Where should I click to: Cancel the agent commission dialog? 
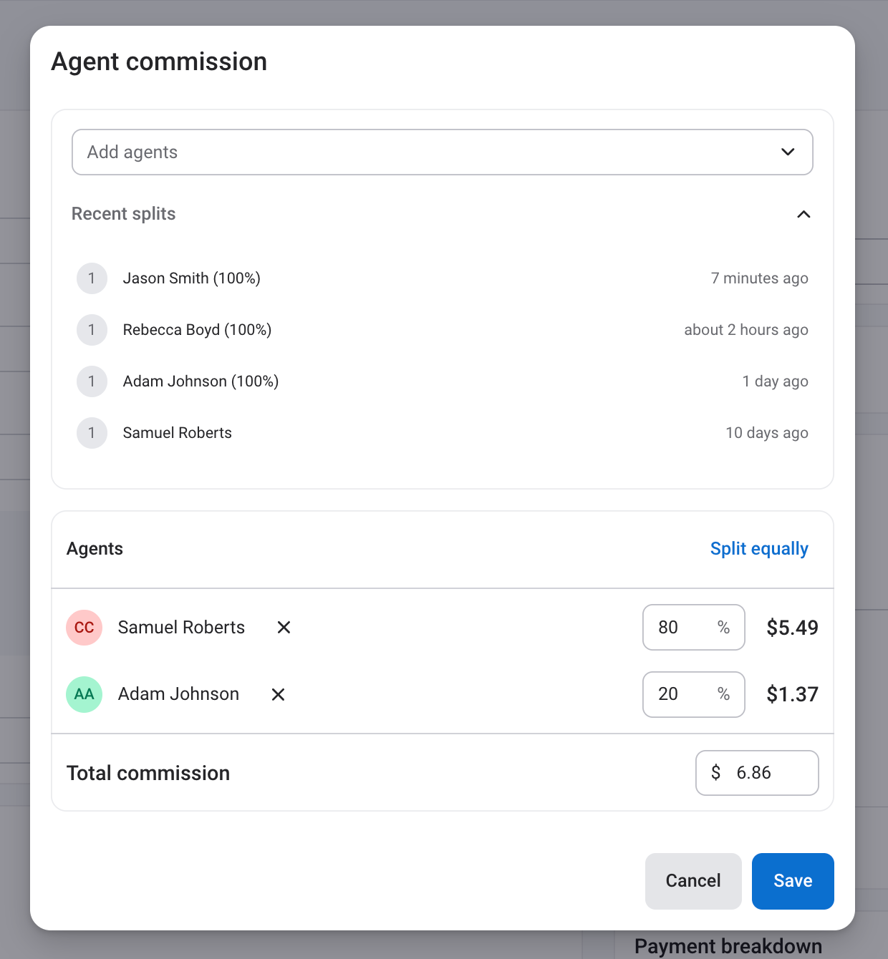click(x=692, y=881)
